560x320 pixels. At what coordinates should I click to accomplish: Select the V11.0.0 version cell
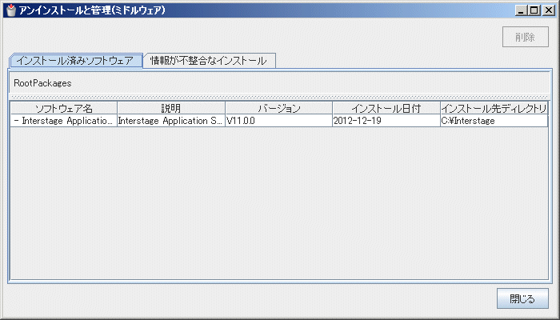(x=279, y=121)
